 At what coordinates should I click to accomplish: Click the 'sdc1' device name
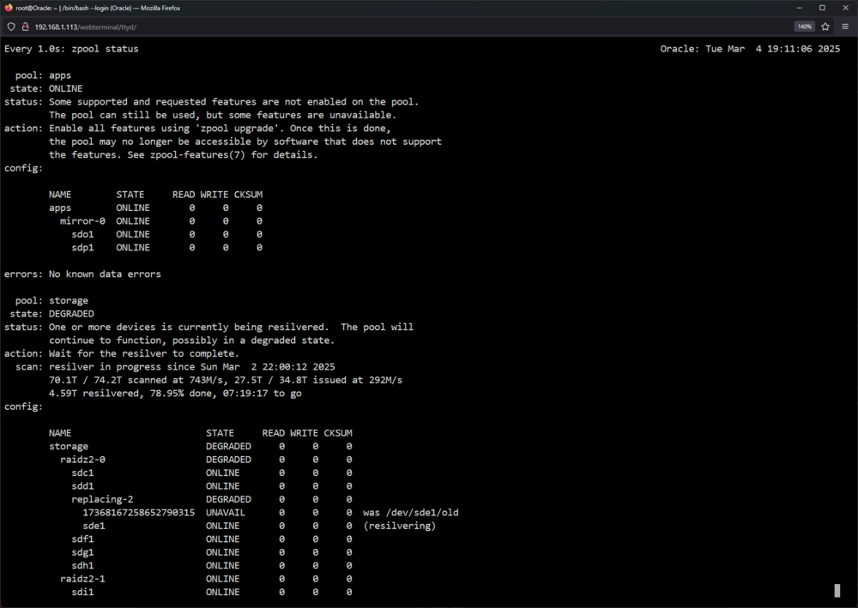pos(82,473)
